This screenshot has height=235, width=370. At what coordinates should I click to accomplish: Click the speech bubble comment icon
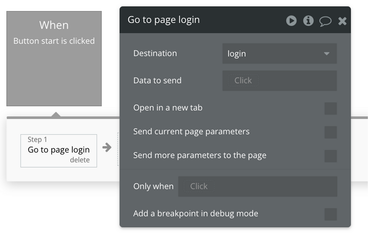pos(325,21)
